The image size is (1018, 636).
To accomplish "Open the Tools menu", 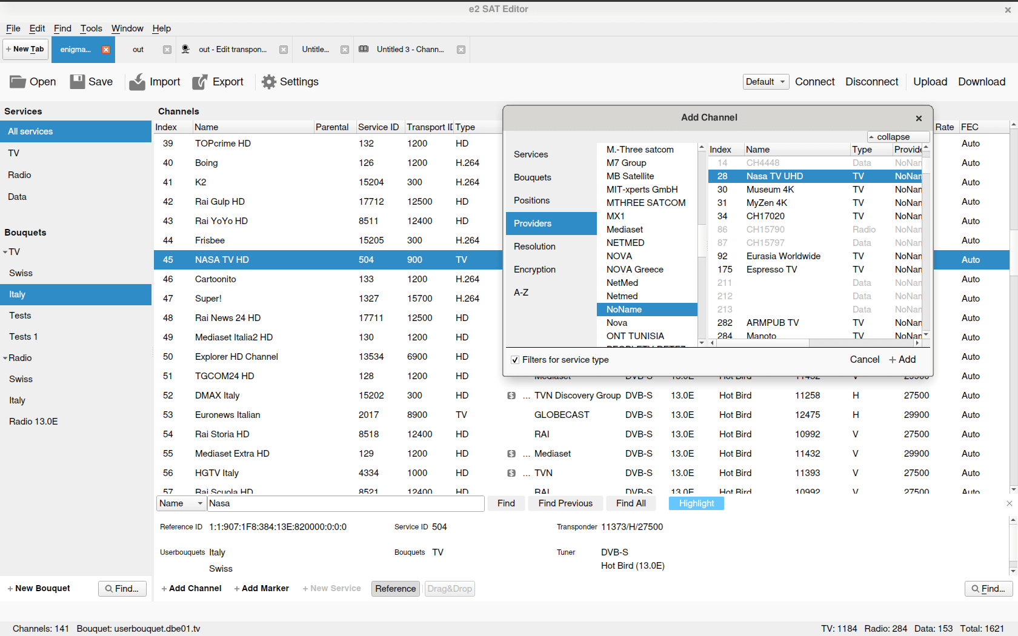I will 91,28.
